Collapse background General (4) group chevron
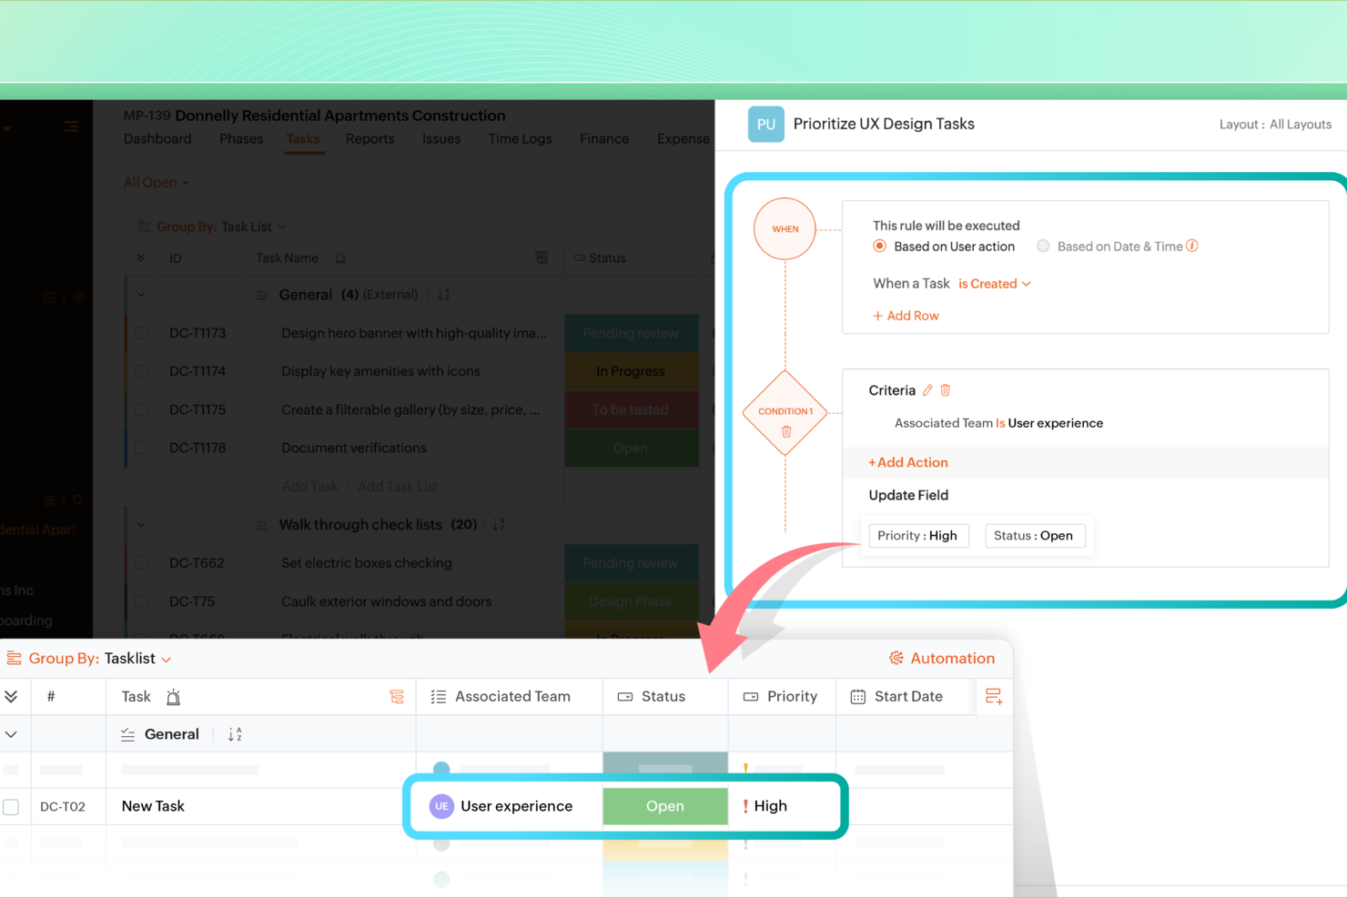The width and height of the screenshot is (1347, 898). pyautogui.click(x=141, y=295)
